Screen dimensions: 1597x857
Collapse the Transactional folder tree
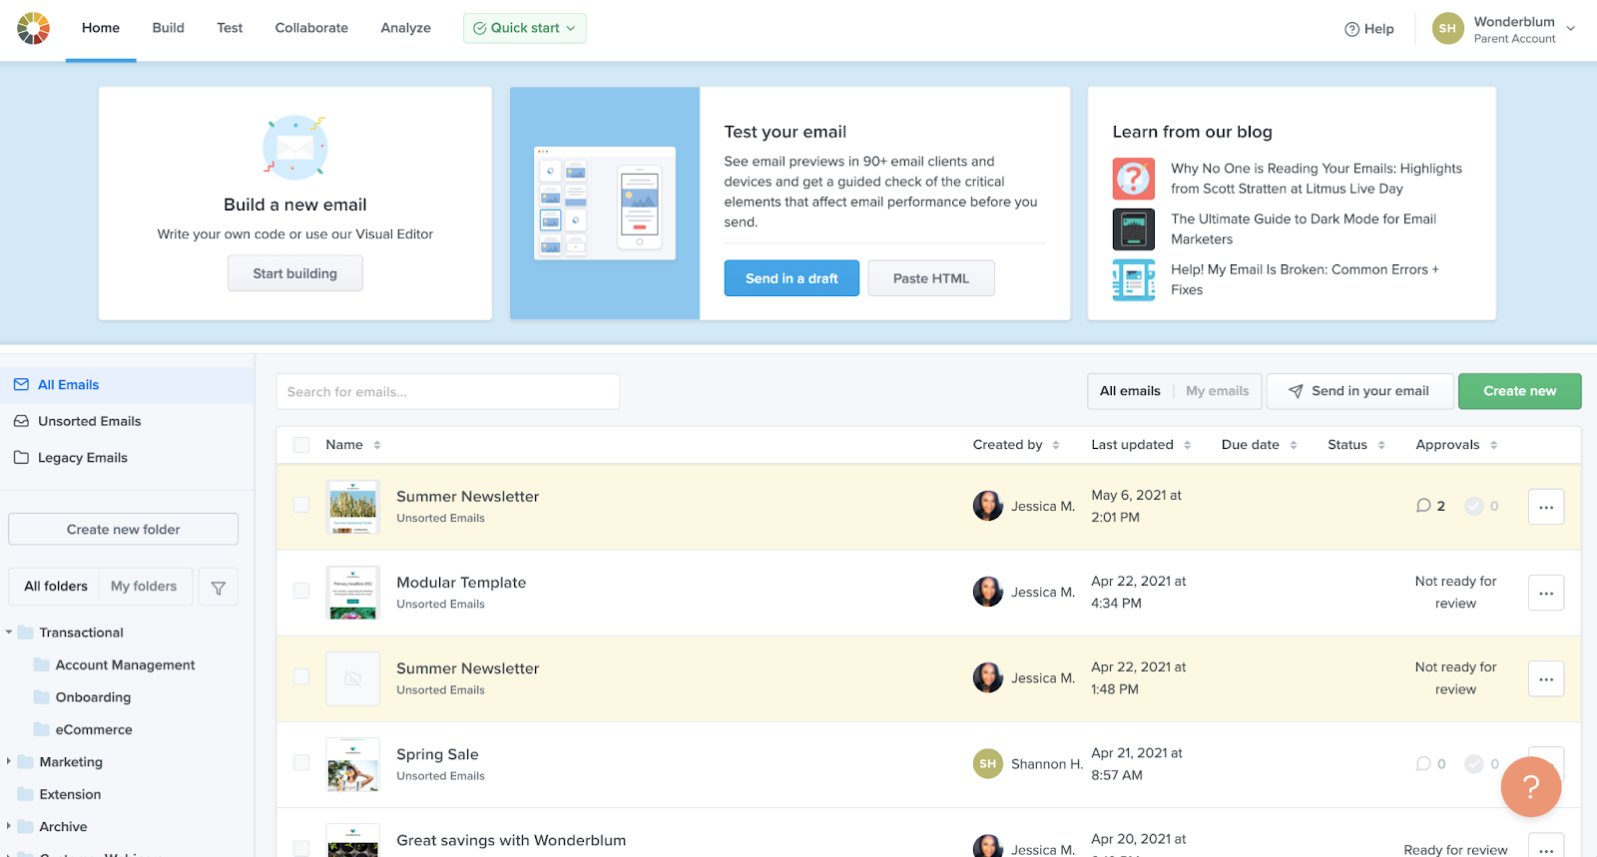(9, 633)
